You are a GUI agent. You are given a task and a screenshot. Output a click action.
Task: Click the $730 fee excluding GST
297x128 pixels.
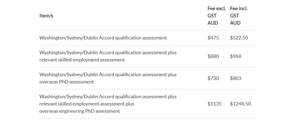tap(213, 78)
